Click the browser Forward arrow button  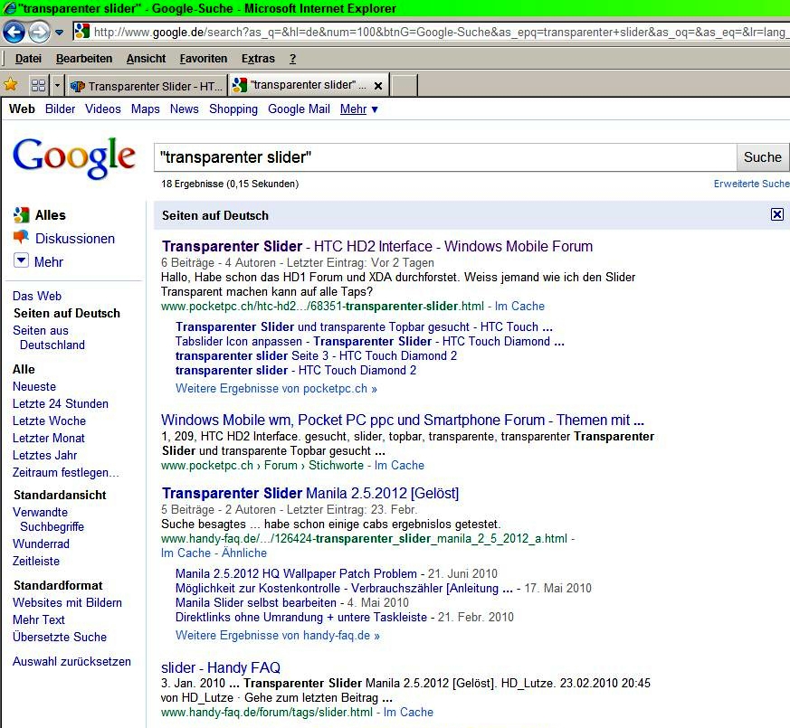click(x=39, y=33)
